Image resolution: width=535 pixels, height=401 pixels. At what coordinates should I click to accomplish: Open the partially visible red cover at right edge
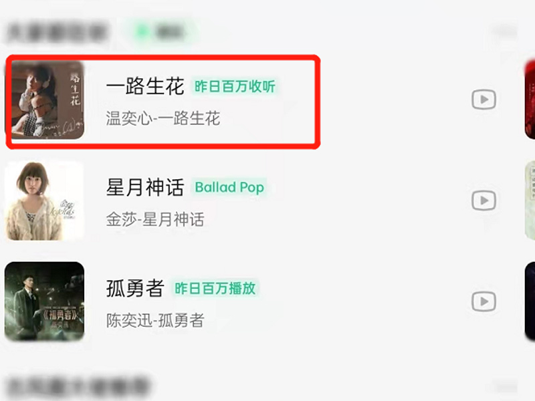(x=530, y=100)
